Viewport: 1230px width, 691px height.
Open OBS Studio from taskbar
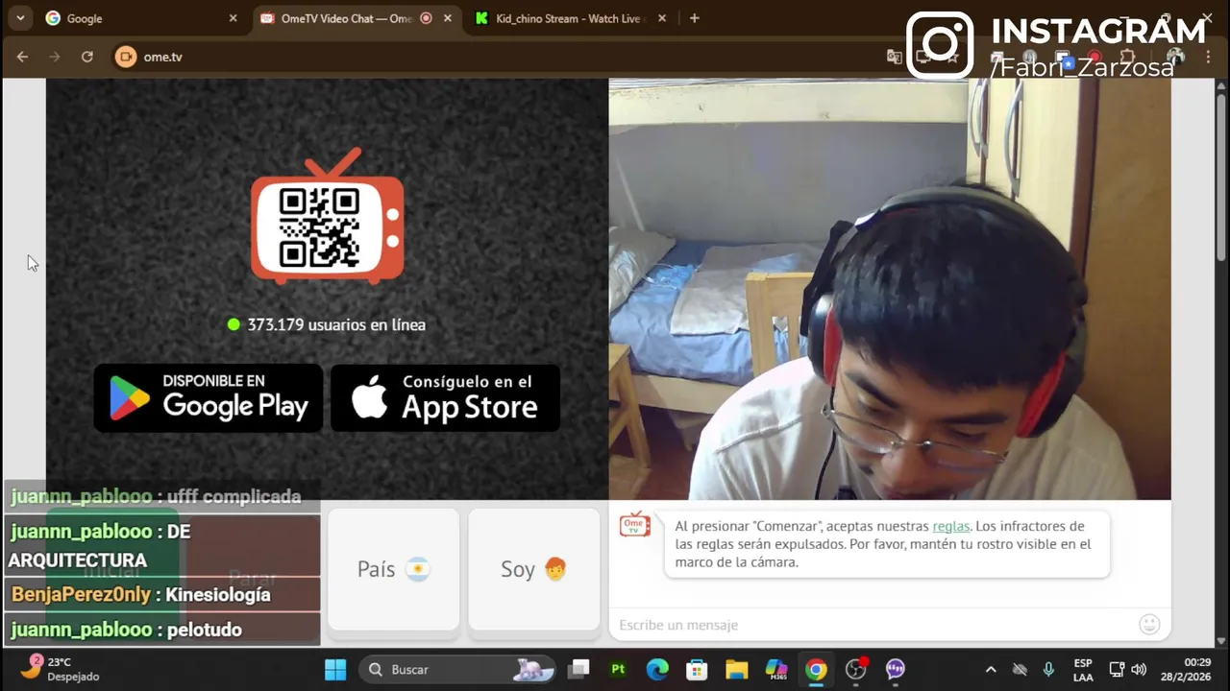click(855, 669)
